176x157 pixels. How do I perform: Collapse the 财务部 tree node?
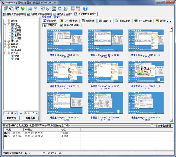[x=5, y=53]
